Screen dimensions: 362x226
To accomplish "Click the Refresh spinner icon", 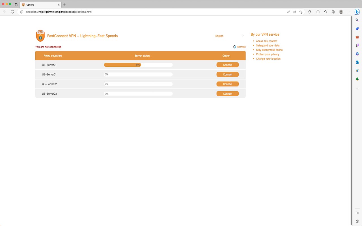I will (234, 47).
